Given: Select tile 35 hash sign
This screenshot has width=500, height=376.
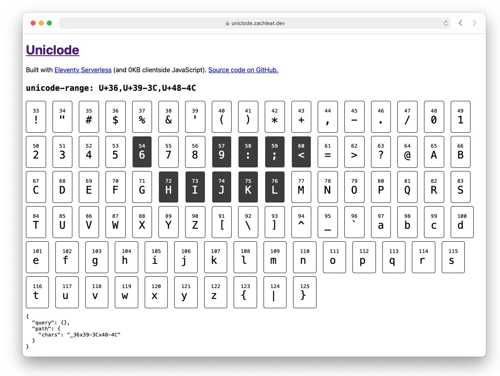Looking at the screenshot, I should (89, 117).
